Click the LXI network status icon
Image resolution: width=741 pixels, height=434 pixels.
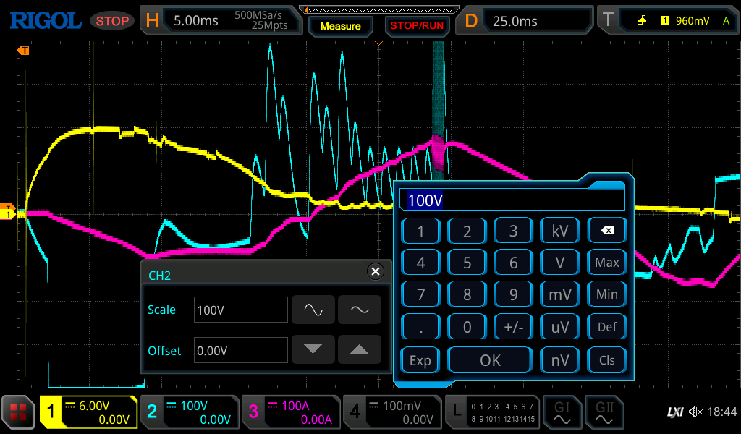[674, 412]
